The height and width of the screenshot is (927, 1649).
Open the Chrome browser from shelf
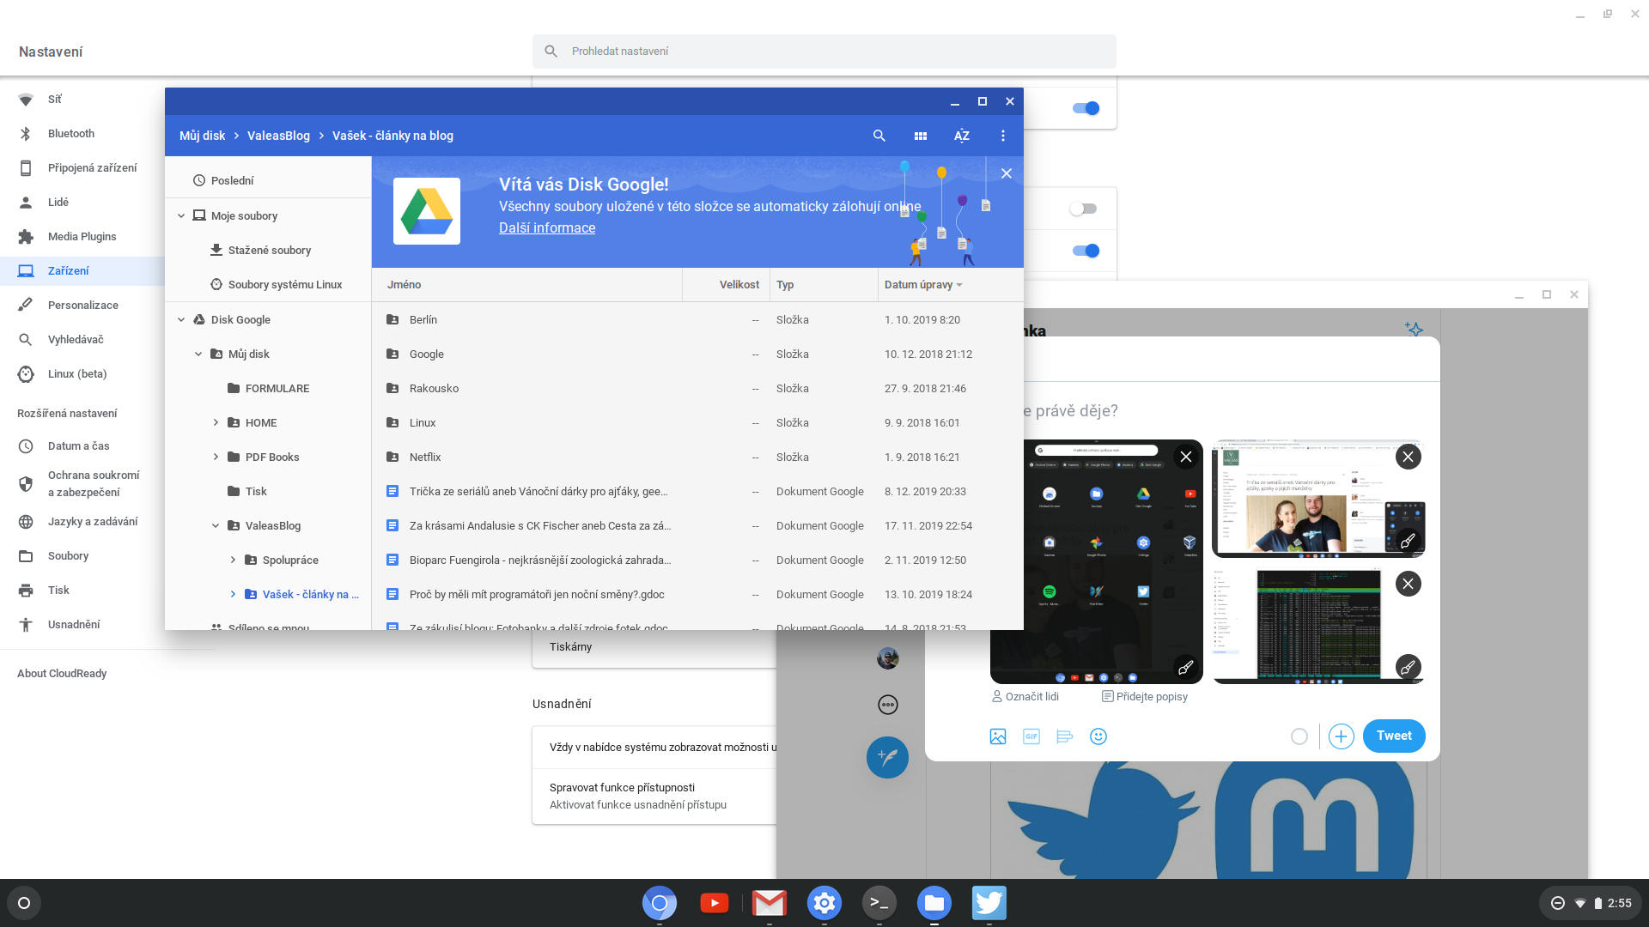point(660,903)
